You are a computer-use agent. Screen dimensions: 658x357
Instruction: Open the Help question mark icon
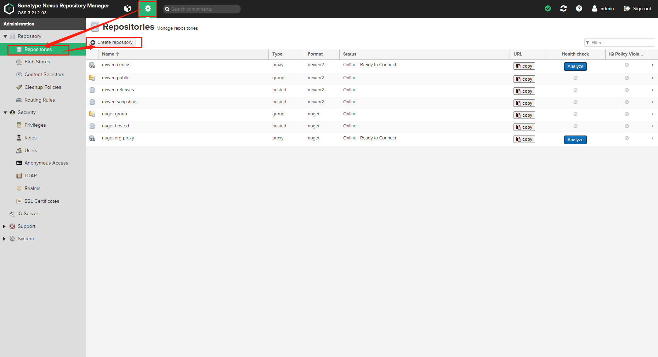tap(579, 8)
